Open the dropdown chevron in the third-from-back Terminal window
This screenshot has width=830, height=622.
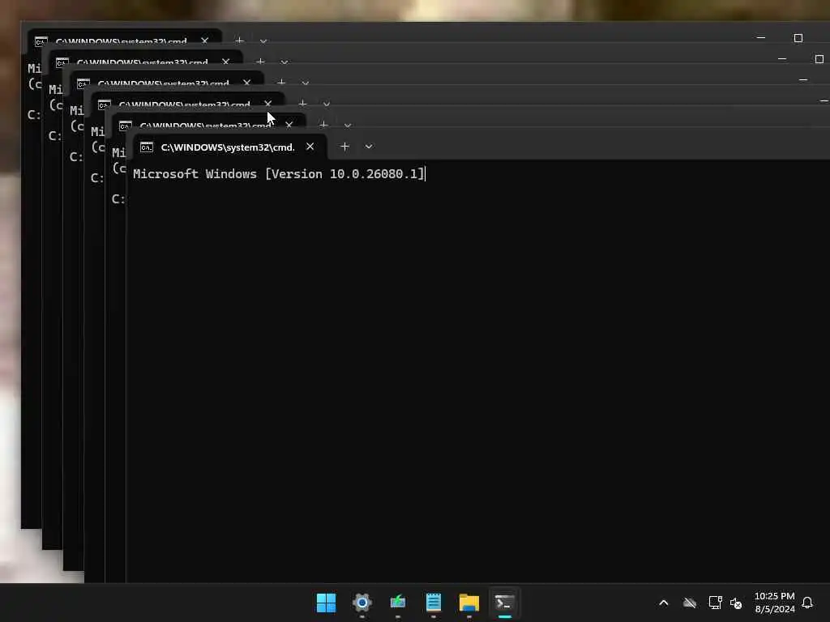click(306, 83)
